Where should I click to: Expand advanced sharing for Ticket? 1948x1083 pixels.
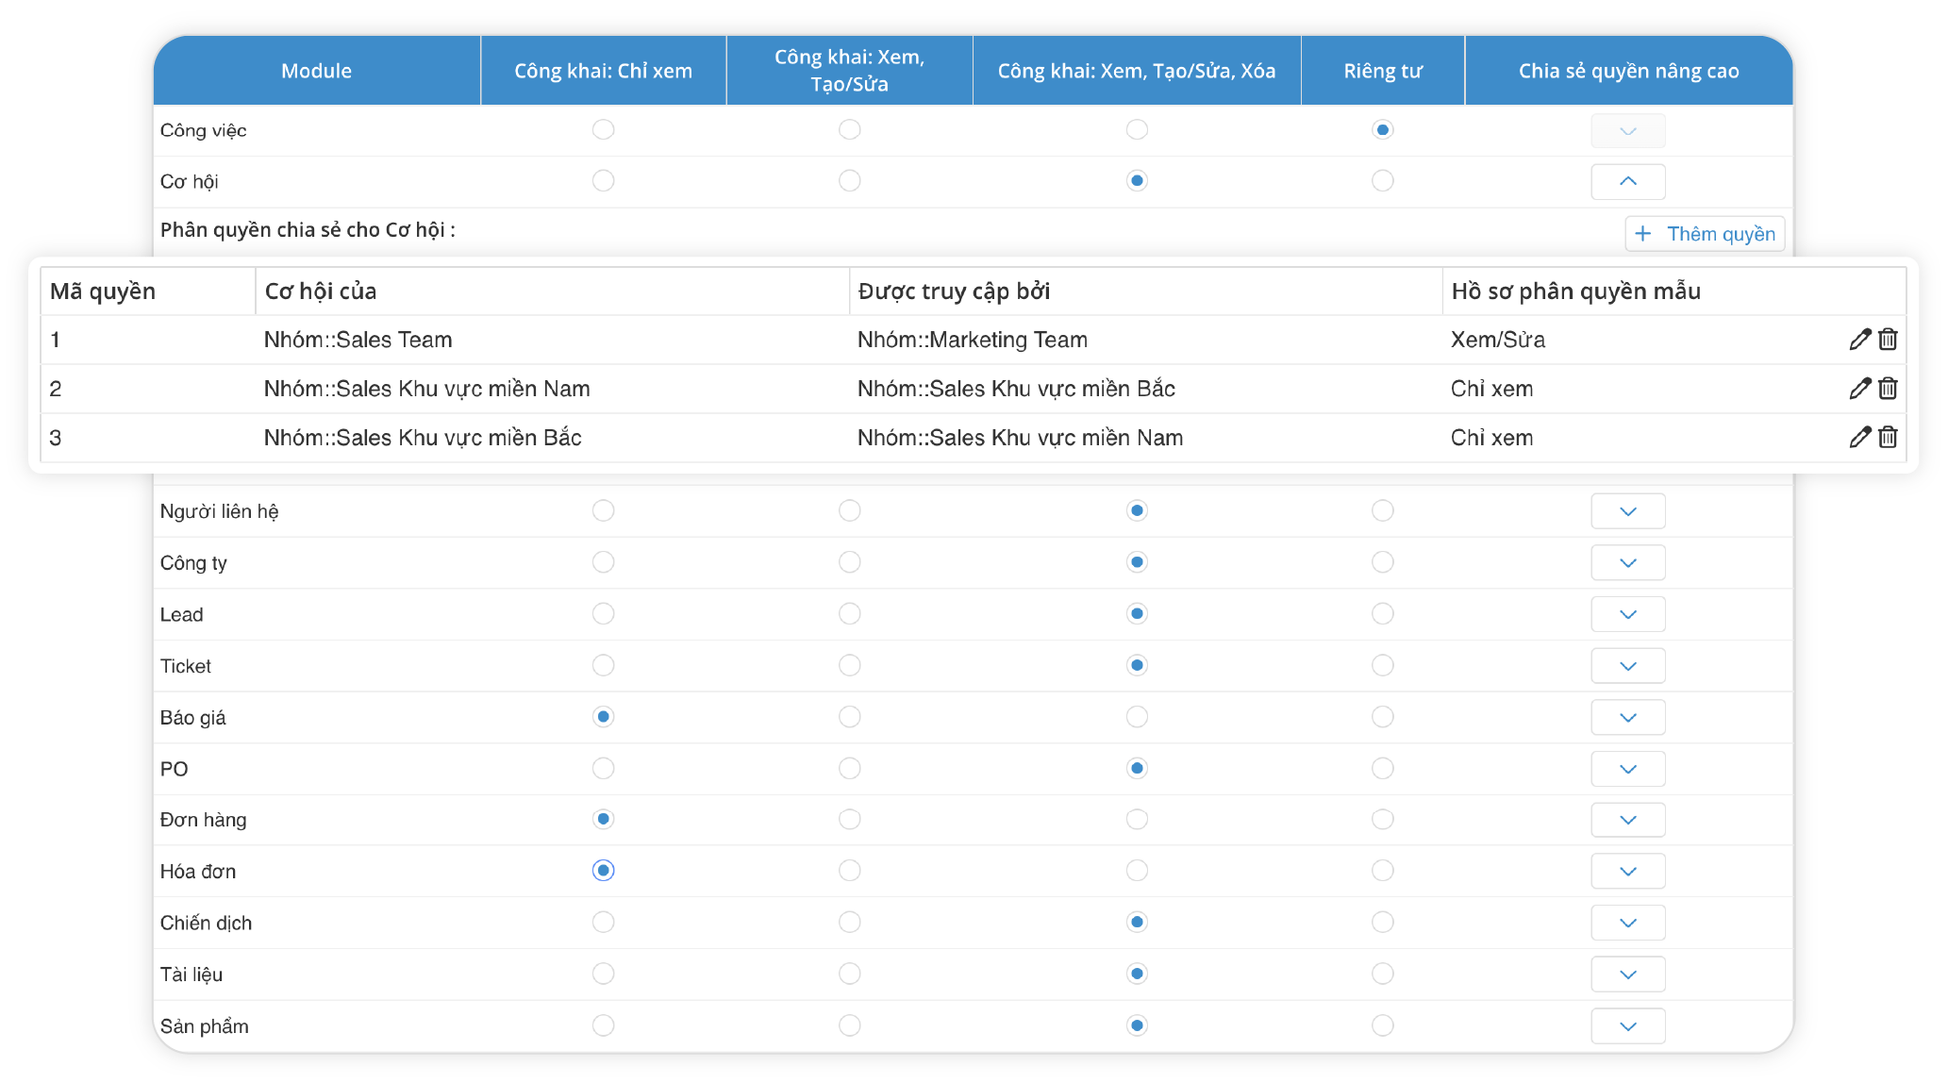[x=1627, y=666]
